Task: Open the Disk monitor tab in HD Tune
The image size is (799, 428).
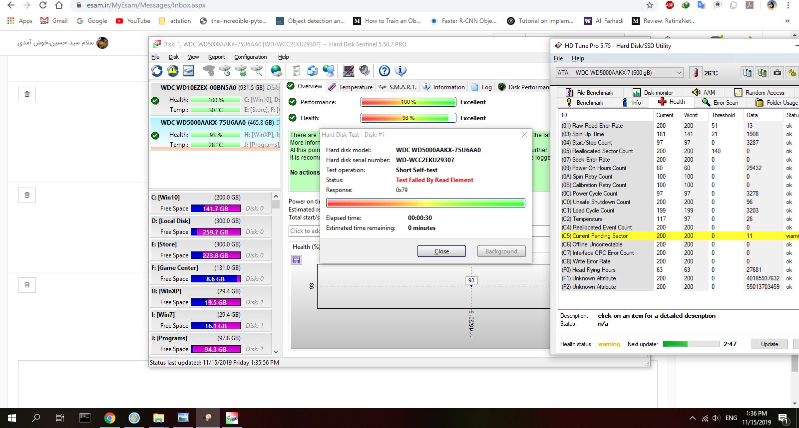Action: [653, 93]
